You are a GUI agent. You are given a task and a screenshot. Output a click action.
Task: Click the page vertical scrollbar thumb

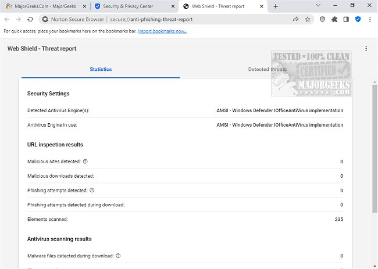click(x=375, y=148)
